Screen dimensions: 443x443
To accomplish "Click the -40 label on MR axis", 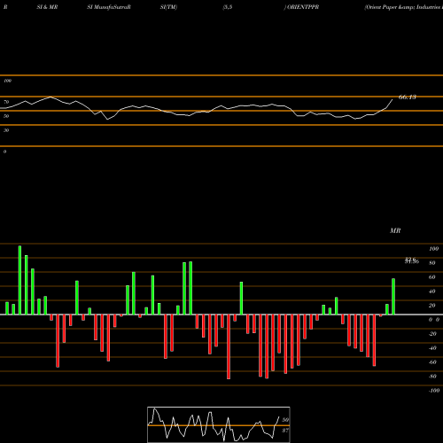I will 432,348.
